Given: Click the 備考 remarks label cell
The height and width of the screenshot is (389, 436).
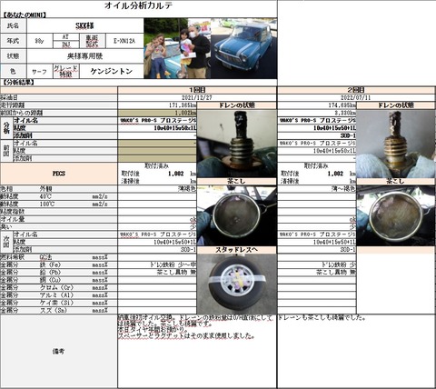Looking at the screenshot, I should (x=58, y=352).
